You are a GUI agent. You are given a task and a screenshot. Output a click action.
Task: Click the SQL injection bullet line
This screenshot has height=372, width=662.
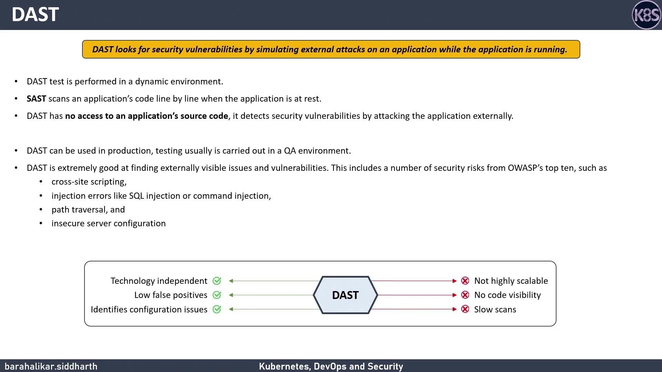coord(161,196)
